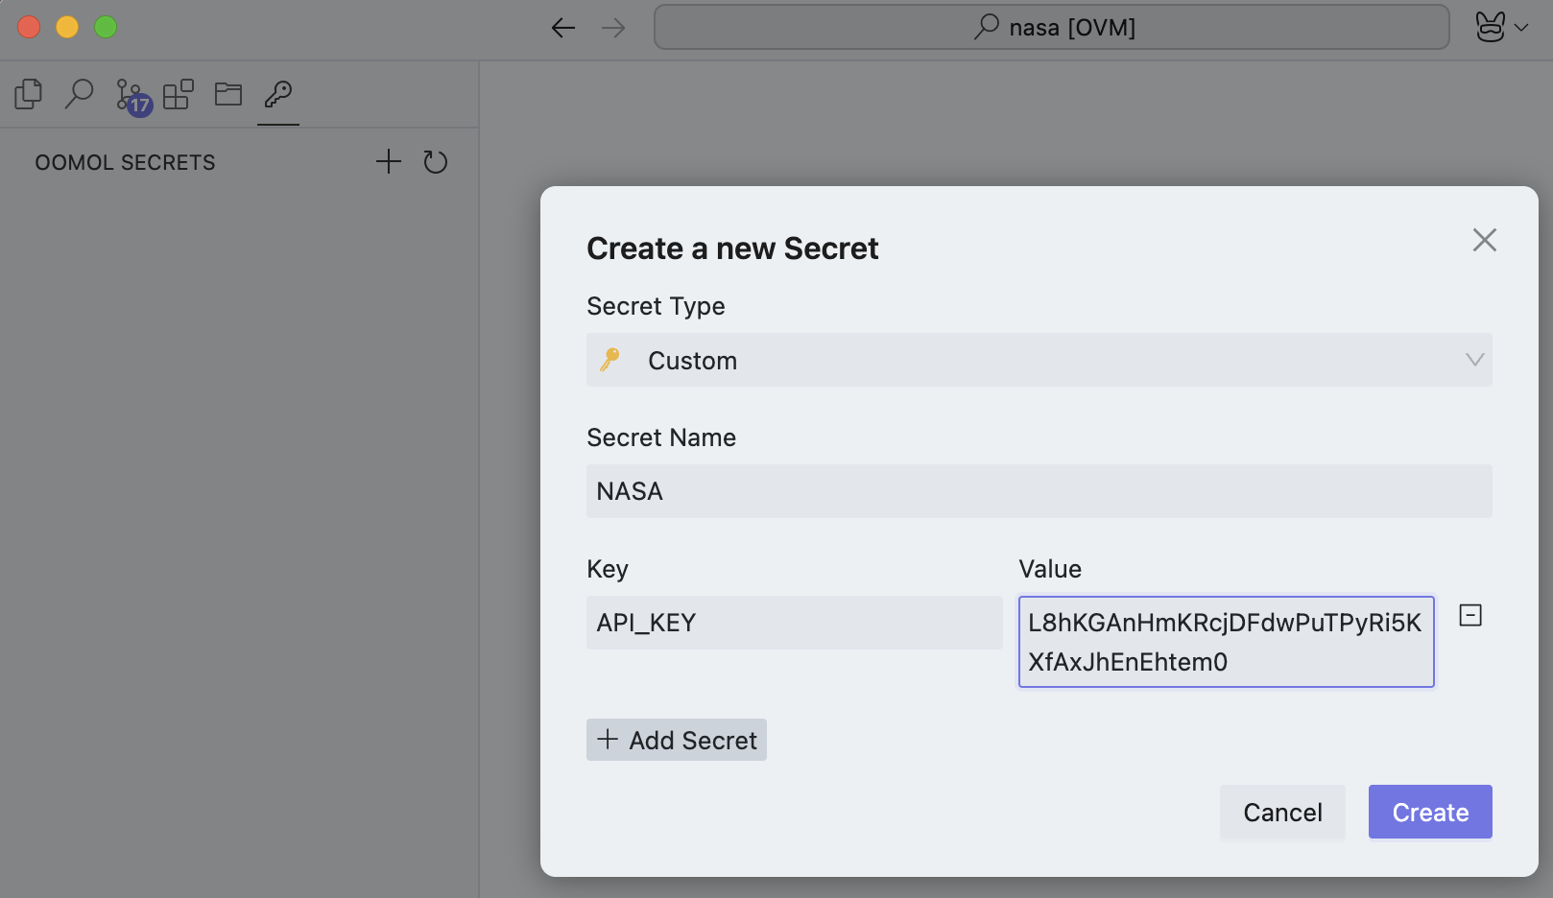Focus the API_KEY key field
This screenshot has width=1553, height=898.
[794, 623]
